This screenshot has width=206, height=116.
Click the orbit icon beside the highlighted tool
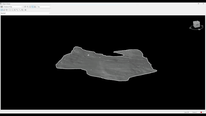(x=30, y=7)
